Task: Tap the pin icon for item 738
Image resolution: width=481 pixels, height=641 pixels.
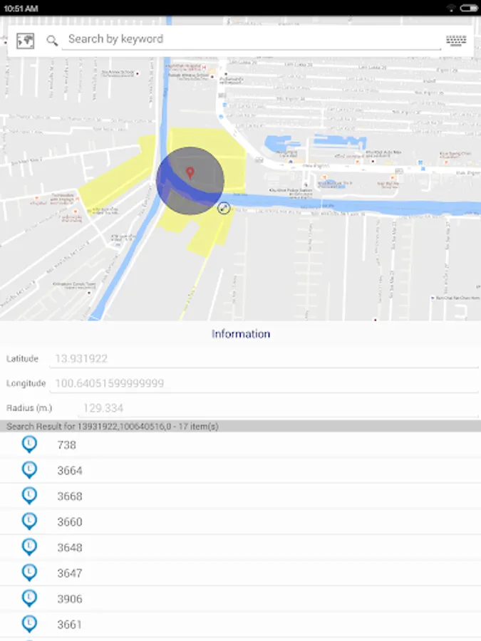Action: (29, 444)
